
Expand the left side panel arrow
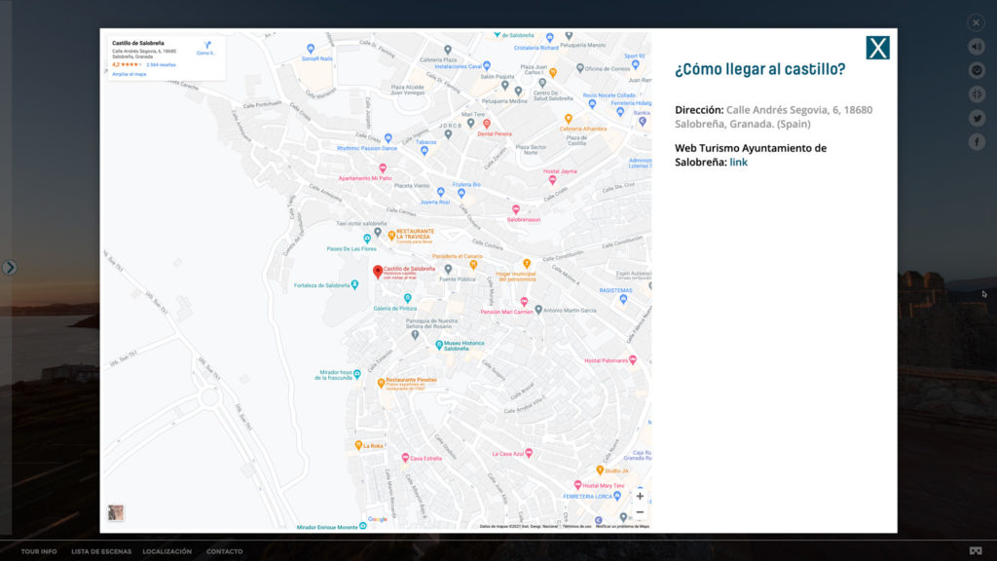(9, 267)
